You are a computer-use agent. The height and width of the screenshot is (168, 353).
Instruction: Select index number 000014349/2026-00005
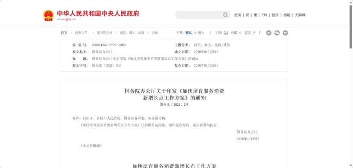[x=109, y=45]
